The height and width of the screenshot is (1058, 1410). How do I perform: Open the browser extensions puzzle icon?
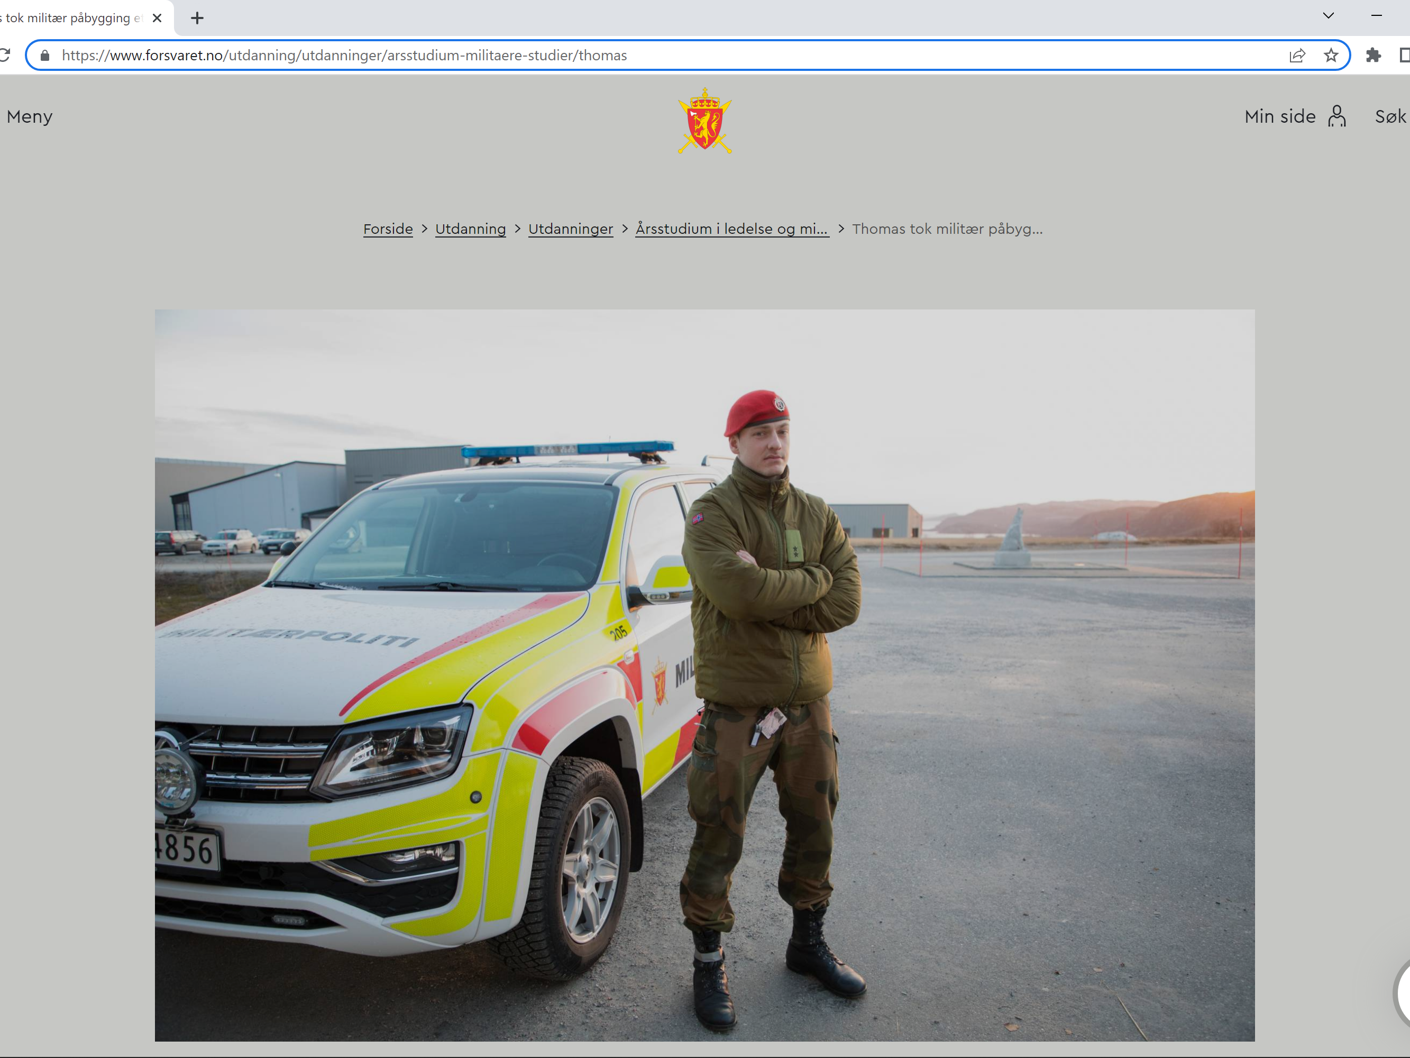click(x=1374, y=56)
